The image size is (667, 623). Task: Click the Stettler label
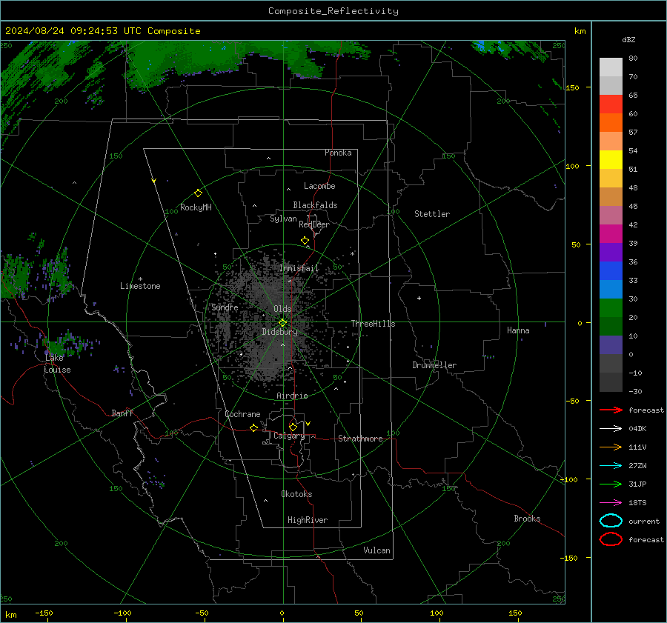[432, 214]
